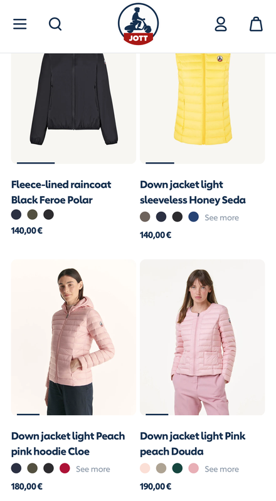Open the shopping bag cart
Viewport: 276px width, 501px height.
click(256, 24)
